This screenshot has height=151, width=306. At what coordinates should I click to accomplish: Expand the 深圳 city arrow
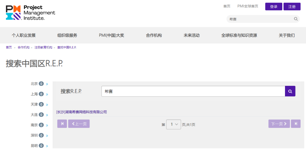click(x=47, y=135)
